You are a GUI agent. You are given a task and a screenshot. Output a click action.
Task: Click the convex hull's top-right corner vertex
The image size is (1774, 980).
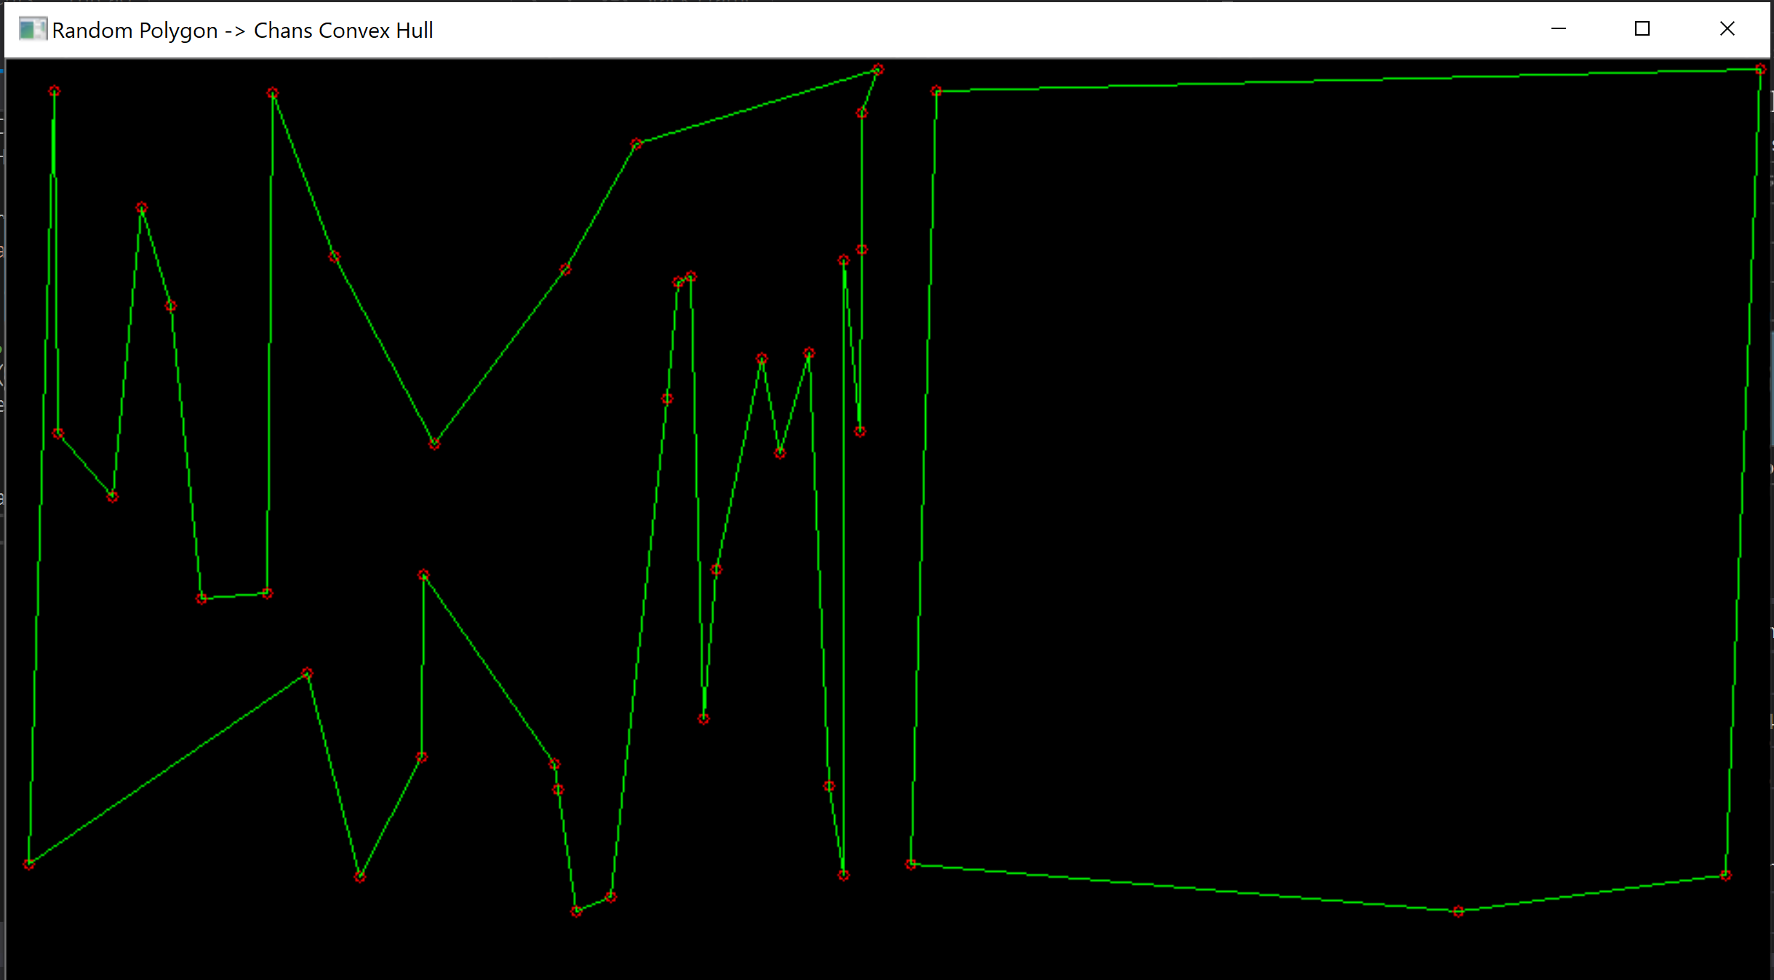click(1760, 70)
